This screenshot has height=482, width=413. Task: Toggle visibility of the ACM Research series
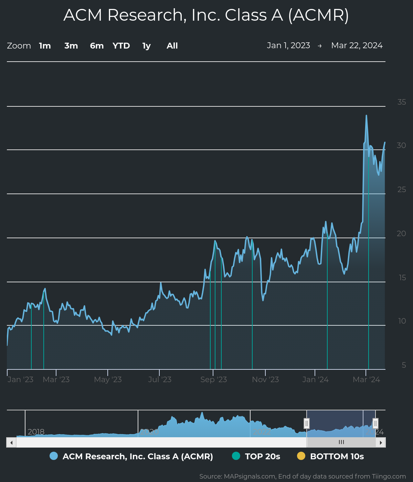[x=138, y=456]
